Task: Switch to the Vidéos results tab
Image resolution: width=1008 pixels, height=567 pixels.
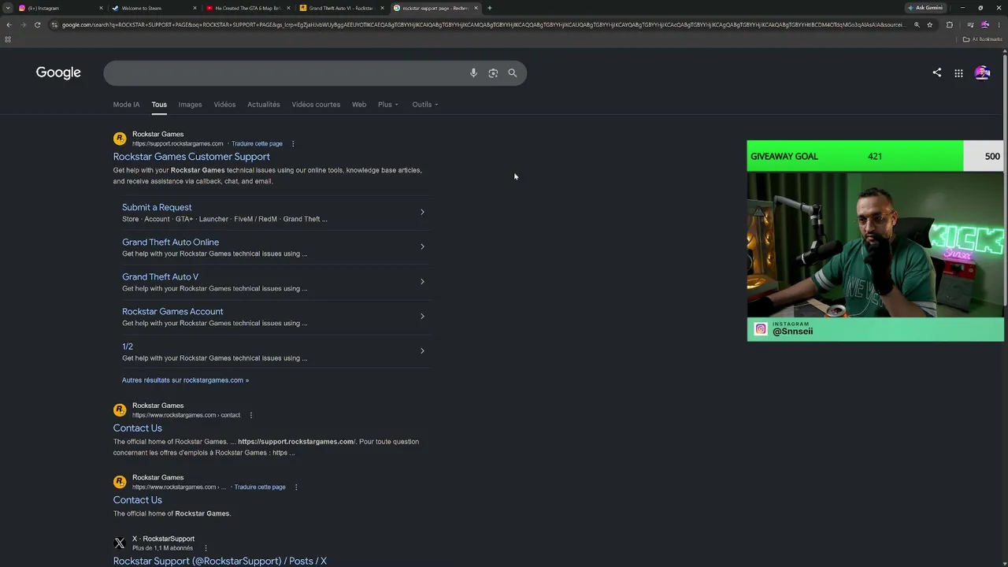Action: coord(224,105)
